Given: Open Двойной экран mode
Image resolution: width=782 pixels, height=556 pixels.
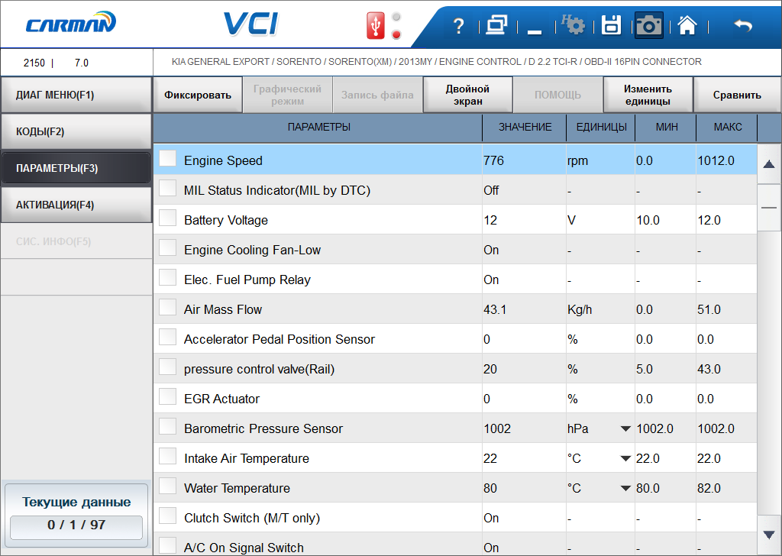Looking at the screenshot, I should (x=468, y=95).
